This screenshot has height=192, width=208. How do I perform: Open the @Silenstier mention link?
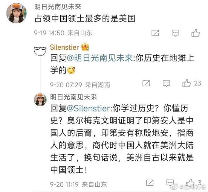coord(89,108)
